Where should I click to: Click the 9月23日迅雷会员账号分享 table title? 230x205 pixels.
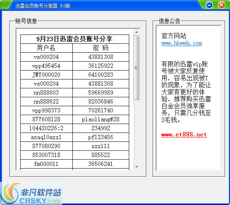click(74, 39)
